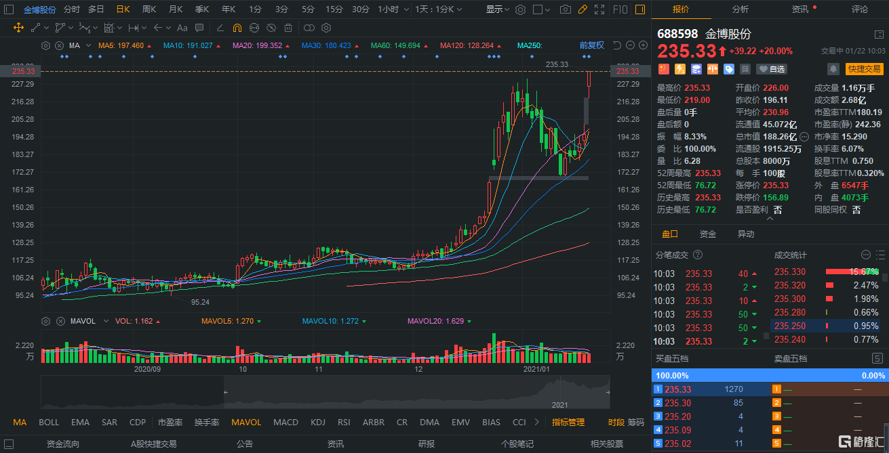Open the 相关股票 bottom link

(607, 444)
